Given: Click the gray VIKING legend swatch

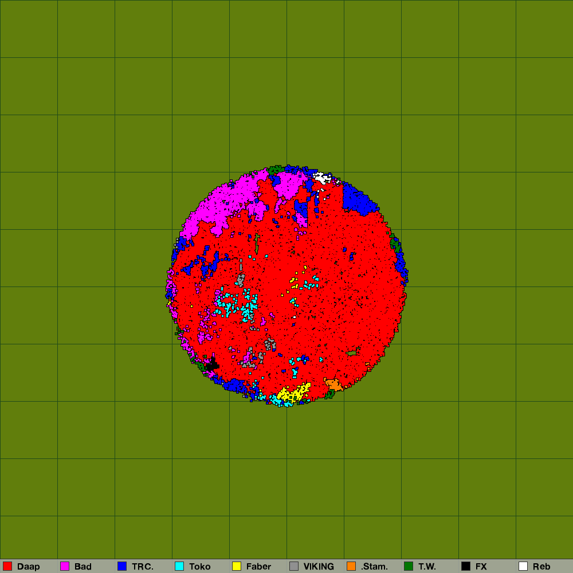Looking at the screenshot, I should (x=294, y=566).
